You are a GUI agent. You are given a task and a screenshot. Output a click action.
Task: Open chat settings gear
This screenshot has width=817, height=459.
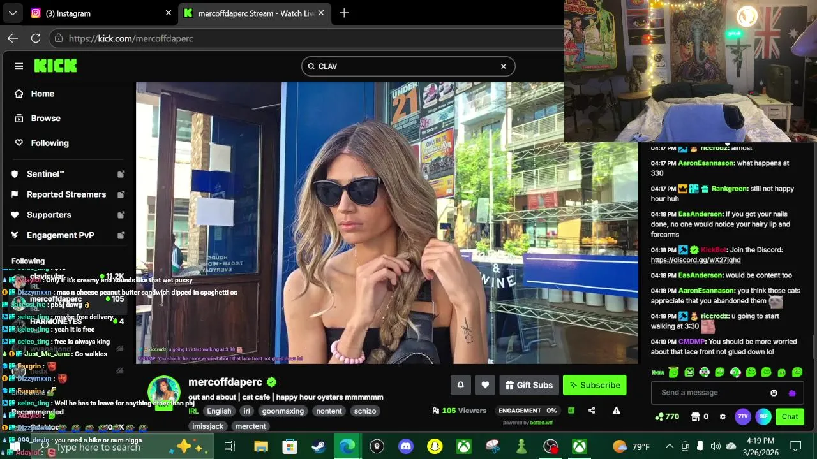tap(723, 416)
